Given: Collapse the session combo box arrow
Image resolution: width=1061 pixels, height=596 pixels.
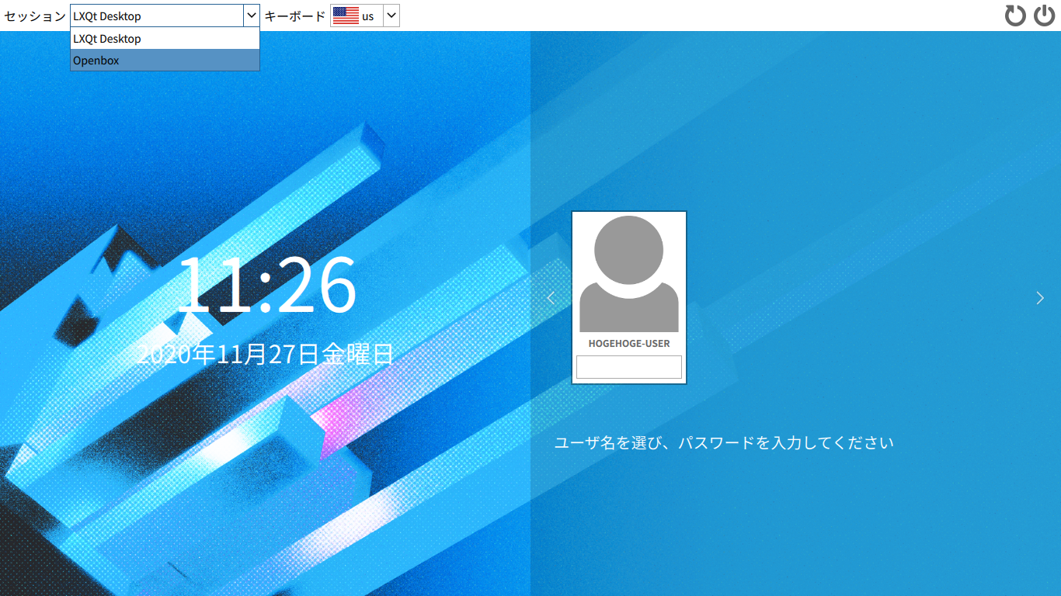Looking at the screenshot, I should point(251,16).
